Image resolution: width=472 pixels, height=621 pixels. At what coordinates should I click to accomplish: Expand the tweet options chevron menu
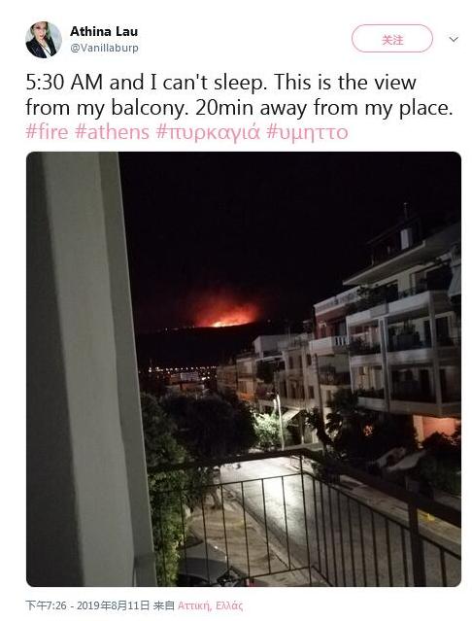tap(454, 39)
